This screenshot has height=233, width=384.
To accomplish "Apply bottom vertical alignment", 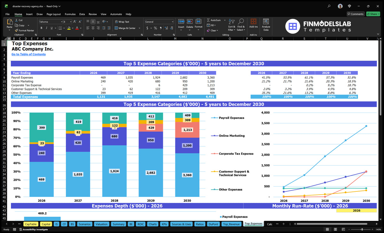I will point(98,22).
